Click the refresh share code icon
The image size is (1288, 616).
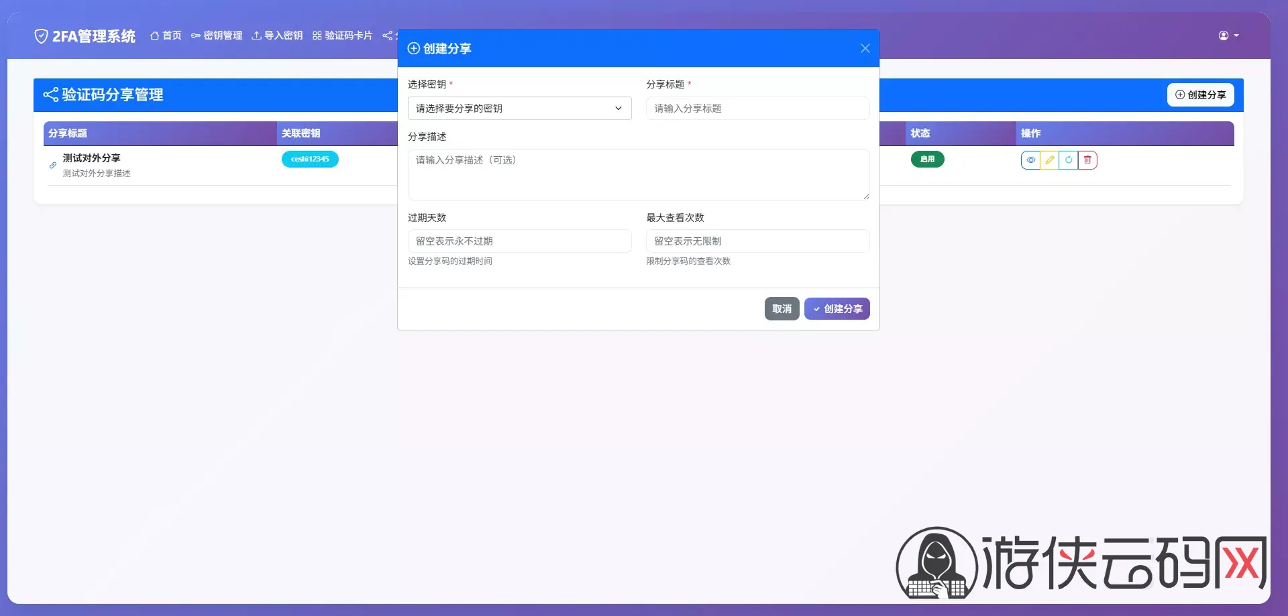click(1068, 160)
